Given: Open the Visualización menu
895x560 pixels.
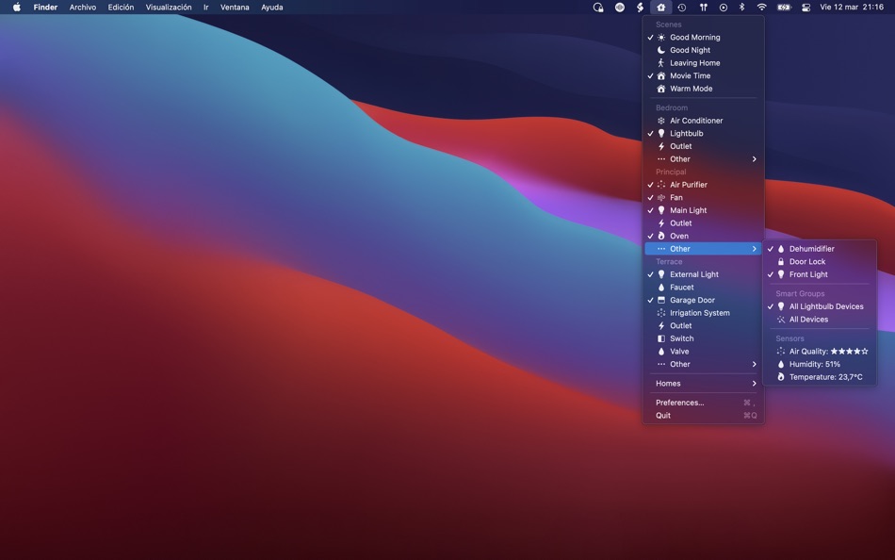Looking at the screenshot, I should tap(169, 8).
